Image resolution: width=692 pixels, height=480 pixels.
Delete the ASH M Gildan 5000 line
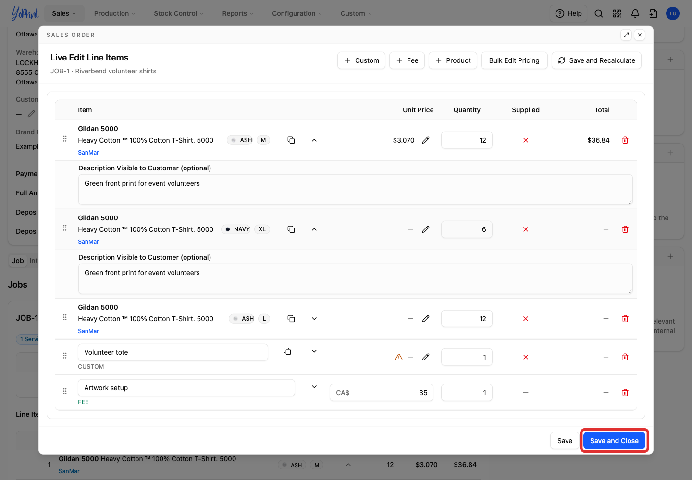625,140
